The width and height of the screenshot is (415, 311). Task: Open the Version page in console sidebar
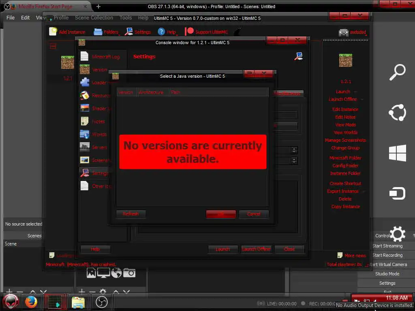click(94, 70)
